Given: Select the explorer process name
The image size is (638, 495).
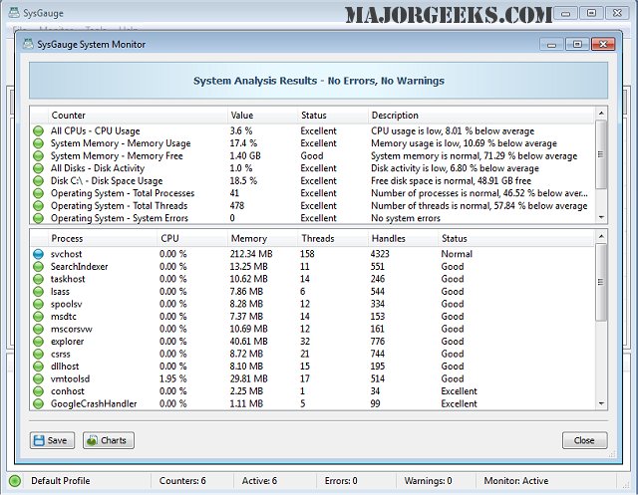Looking at the screenshot, I should point(67,342).
